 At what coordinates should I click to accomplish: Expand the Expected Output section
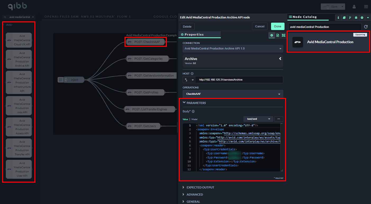tap(200, 187)
